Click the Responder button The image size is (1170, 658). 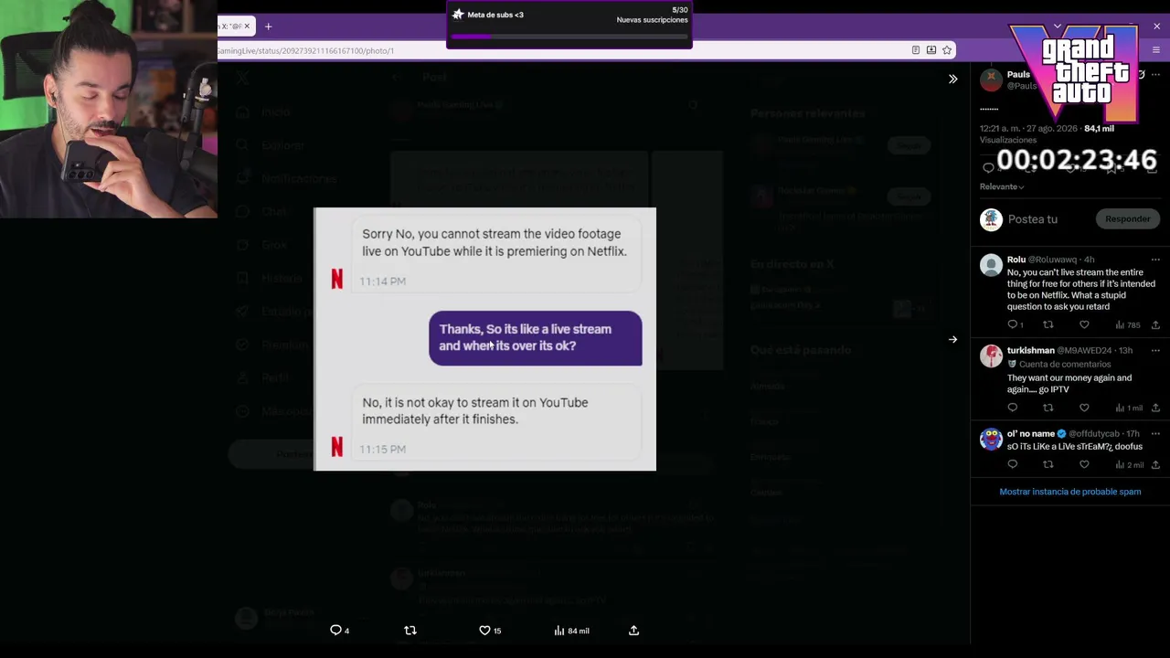(x=1127, y=219)
